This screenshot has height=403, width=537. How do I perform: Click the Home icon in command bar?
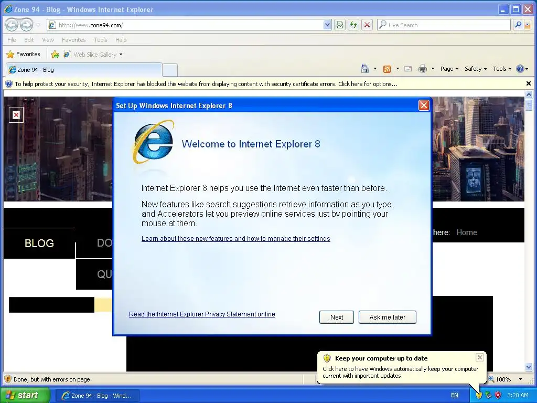tap(365, 69)
